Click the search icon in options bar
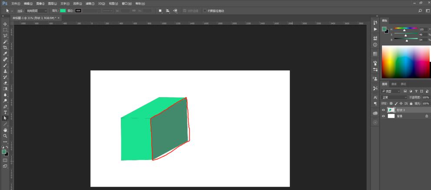Viewport: 431px width, 190px height. 420,10
